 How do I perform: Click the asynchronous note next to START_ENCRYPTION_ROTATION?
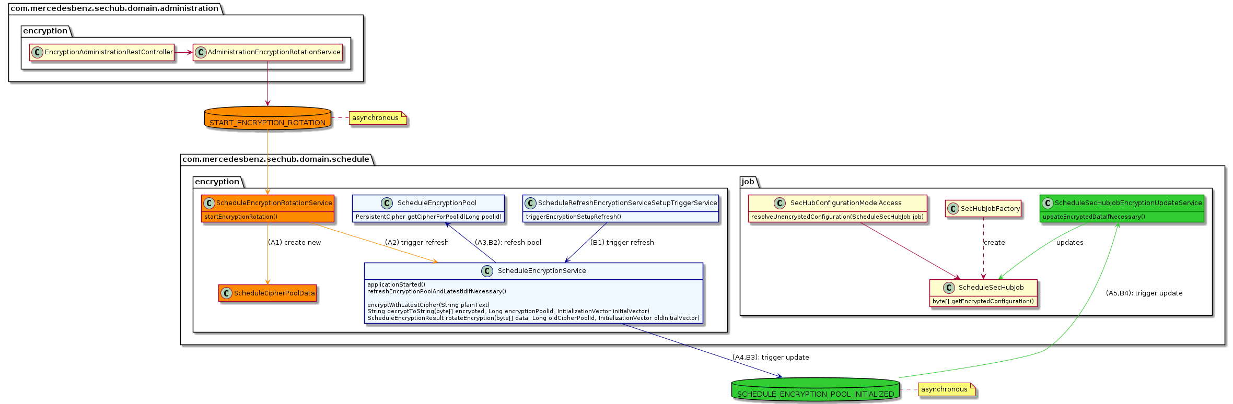click(378, 118)
